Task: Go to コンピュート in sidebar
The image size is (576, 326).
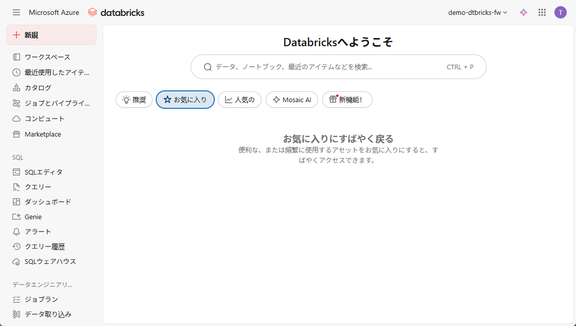Action: coord(44,119)
